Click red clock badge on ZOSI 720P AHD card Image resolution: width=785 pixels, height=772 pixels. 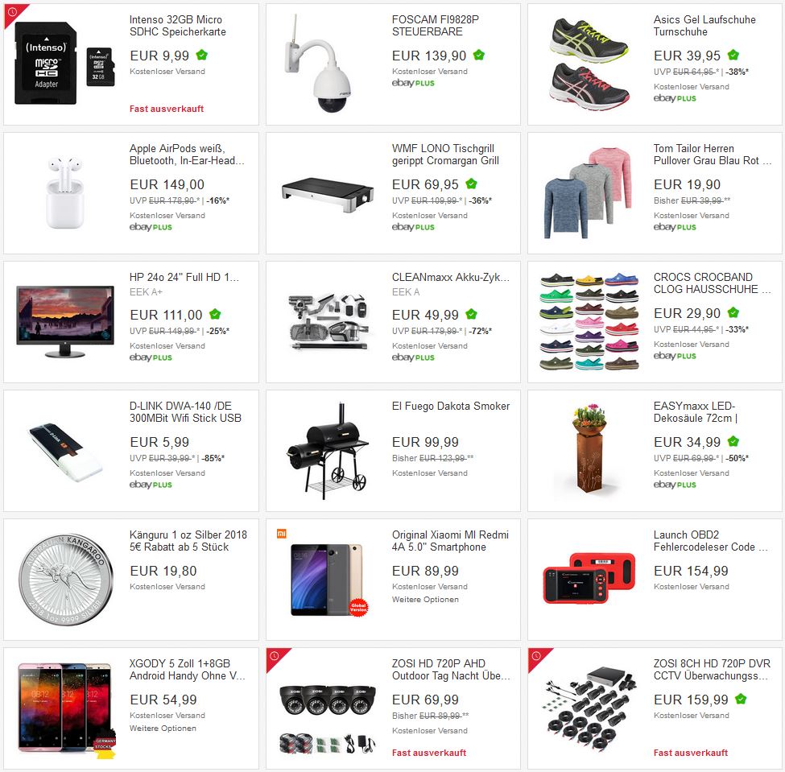click(x=275, y=656)
